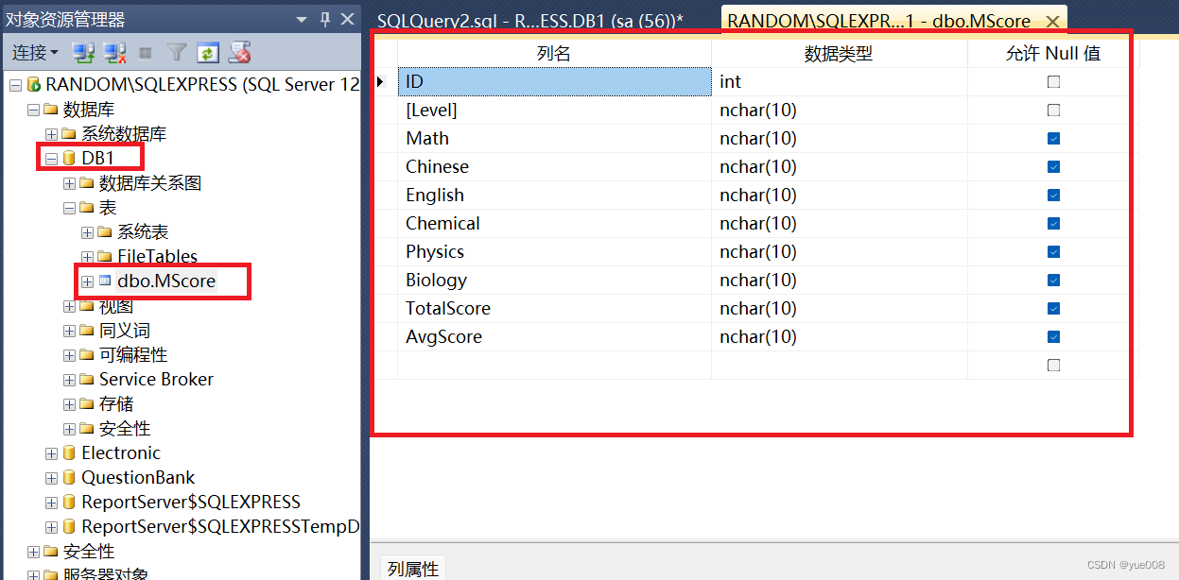Click the 数据库 folder icon

[51, 109]
